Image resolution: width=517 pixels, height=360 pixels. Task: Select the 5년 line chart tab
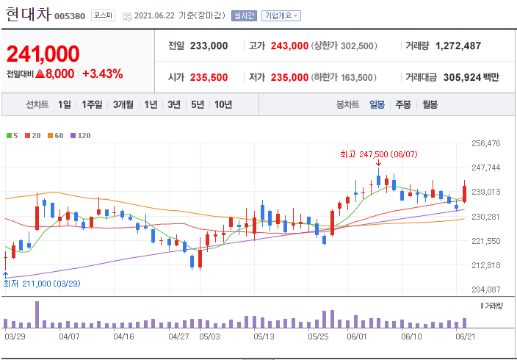pyautogui.click(x=198, y=105)
